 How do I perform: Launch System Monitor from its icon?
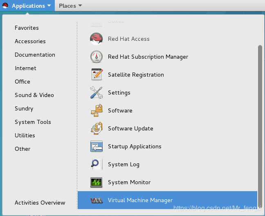[97, 182]
